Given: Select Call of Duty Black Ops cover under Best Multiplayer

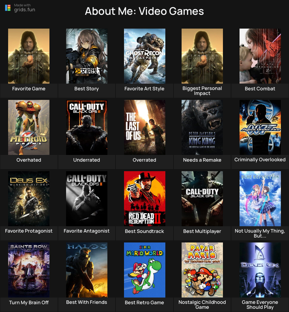Looking at the screenshot, I should coord(202,199).
